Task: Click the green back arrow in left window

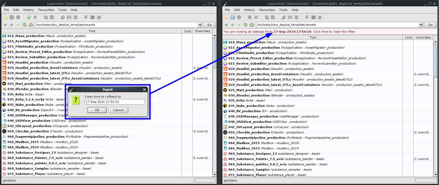Action: [x=5, y=25]
